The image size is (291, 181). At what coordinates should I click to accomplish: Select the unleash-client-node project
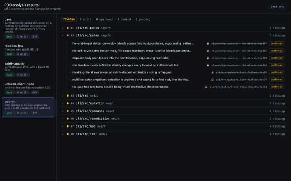(x=28, y=88)
